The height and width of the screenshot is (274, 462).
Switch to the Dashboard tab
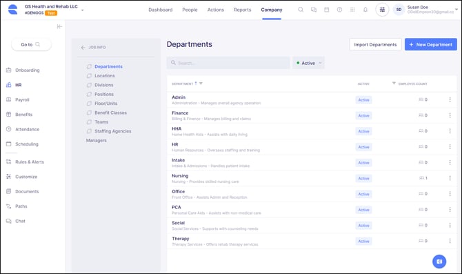point(160,10)
